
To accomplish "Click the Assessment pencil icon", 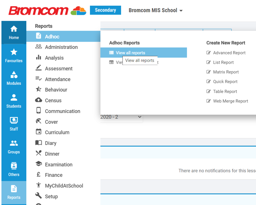I will coord(39,68).
